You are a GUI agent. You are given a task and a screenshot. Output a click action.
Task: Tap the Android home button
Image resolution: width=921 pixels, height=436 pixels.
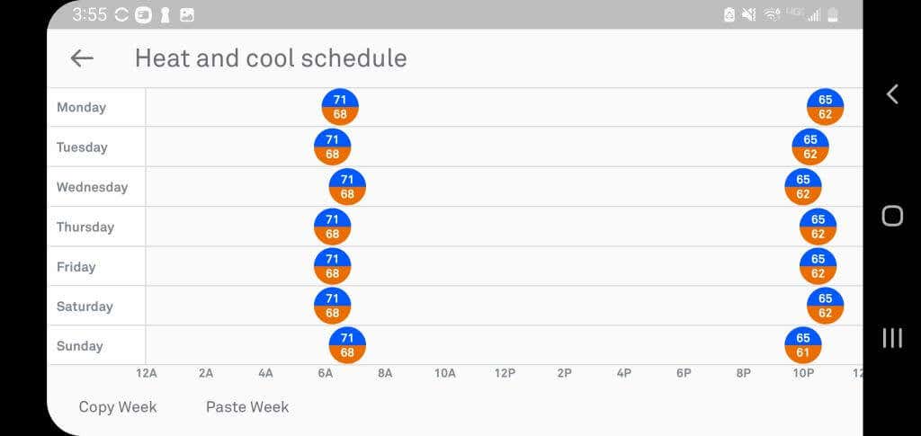(x=892, y=216)
